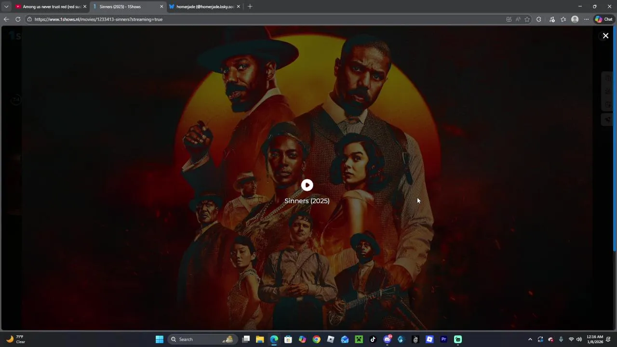617x347 pixels.
Task: Close the Sinners (2025) tab
Action: [x=161, y=7]
